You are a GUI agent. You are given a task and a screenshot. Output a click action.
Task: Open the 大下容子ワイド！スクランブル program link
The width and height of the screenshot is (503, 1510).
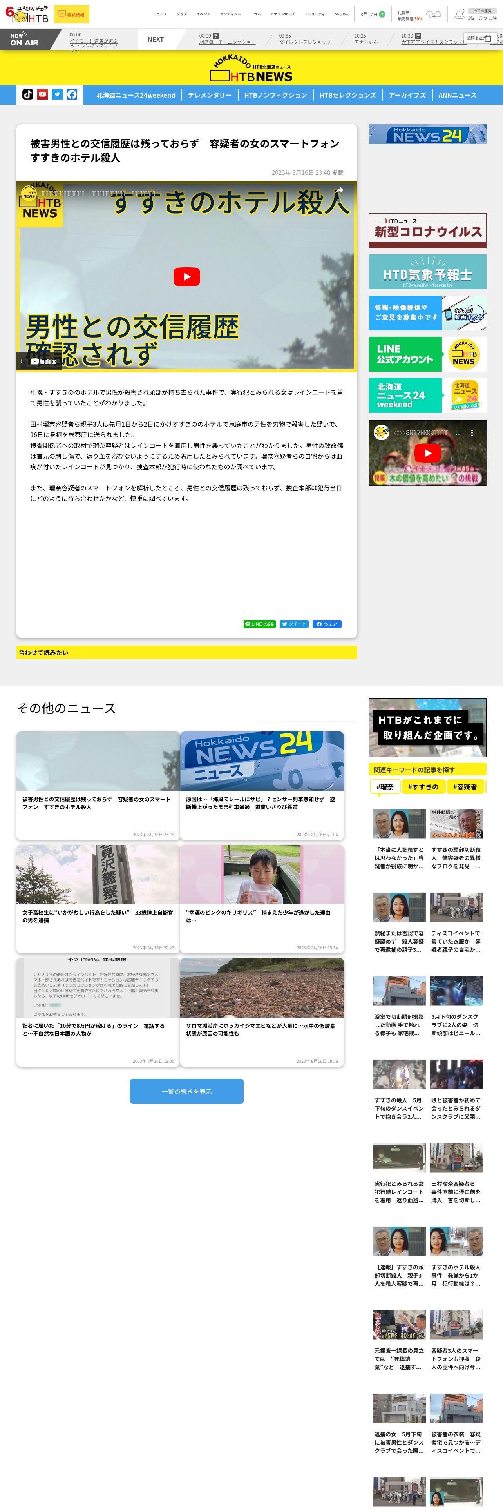[x=434, y=42]
